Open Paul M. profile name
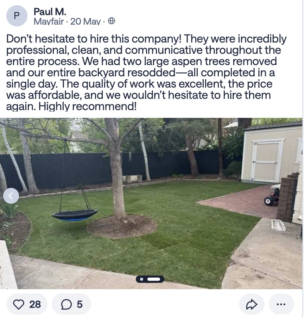Image resolution: width=305 pixels, height=317 pixels. pyautogui.click(x=50, y=12)
